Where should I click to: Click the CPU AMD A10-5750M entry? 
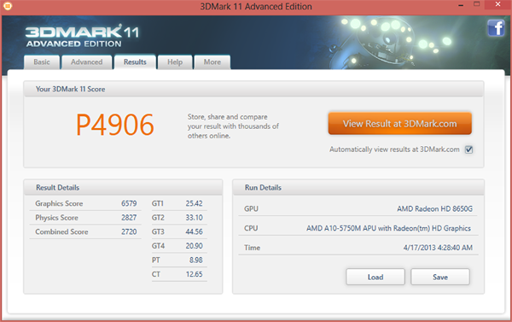tap(358, 228)
